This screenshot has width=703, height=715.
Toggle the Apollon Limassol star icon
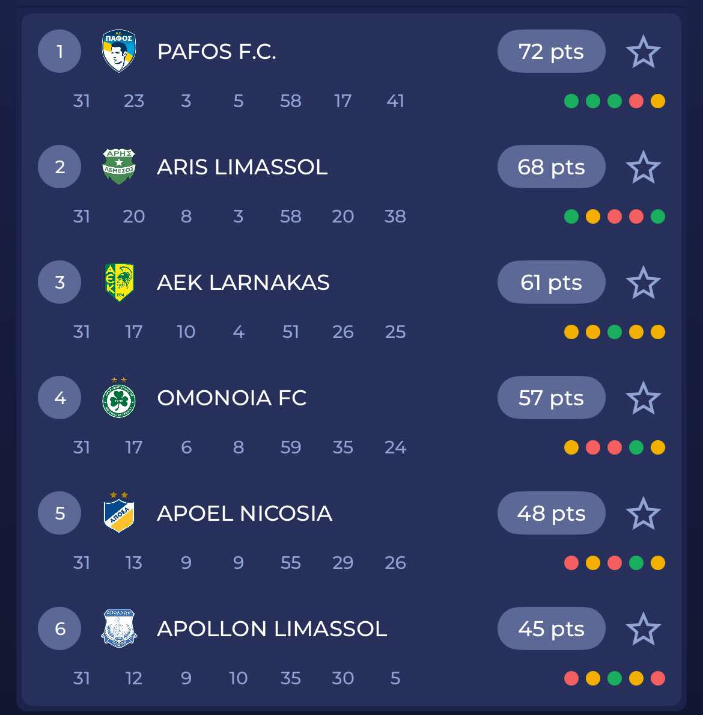coord(643,629)
